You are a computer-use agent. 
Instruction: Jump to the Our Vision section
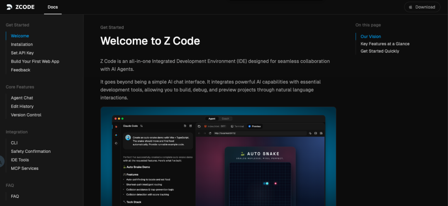pyautogui.click(x=370, y=36)
